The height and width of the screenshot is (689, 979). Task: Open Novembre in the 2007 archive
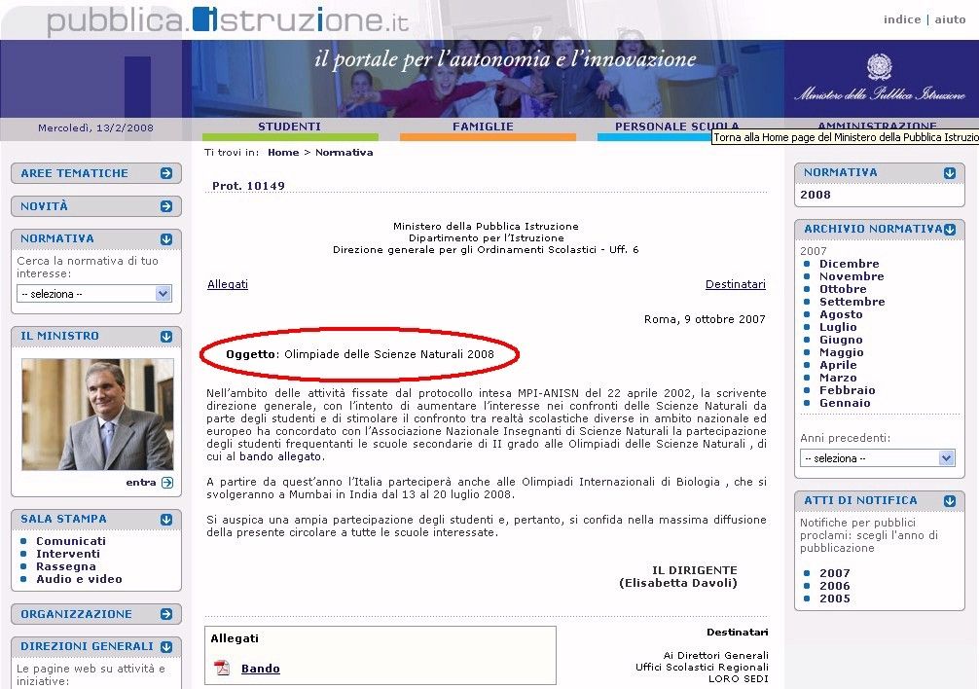click(x=852, y=276)
